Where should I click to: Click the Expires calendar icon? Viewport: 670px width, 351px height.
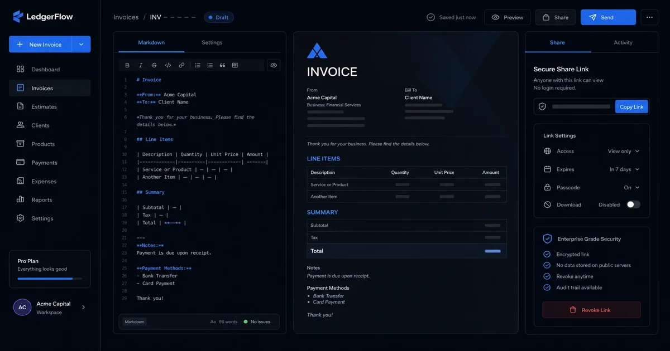547,169
